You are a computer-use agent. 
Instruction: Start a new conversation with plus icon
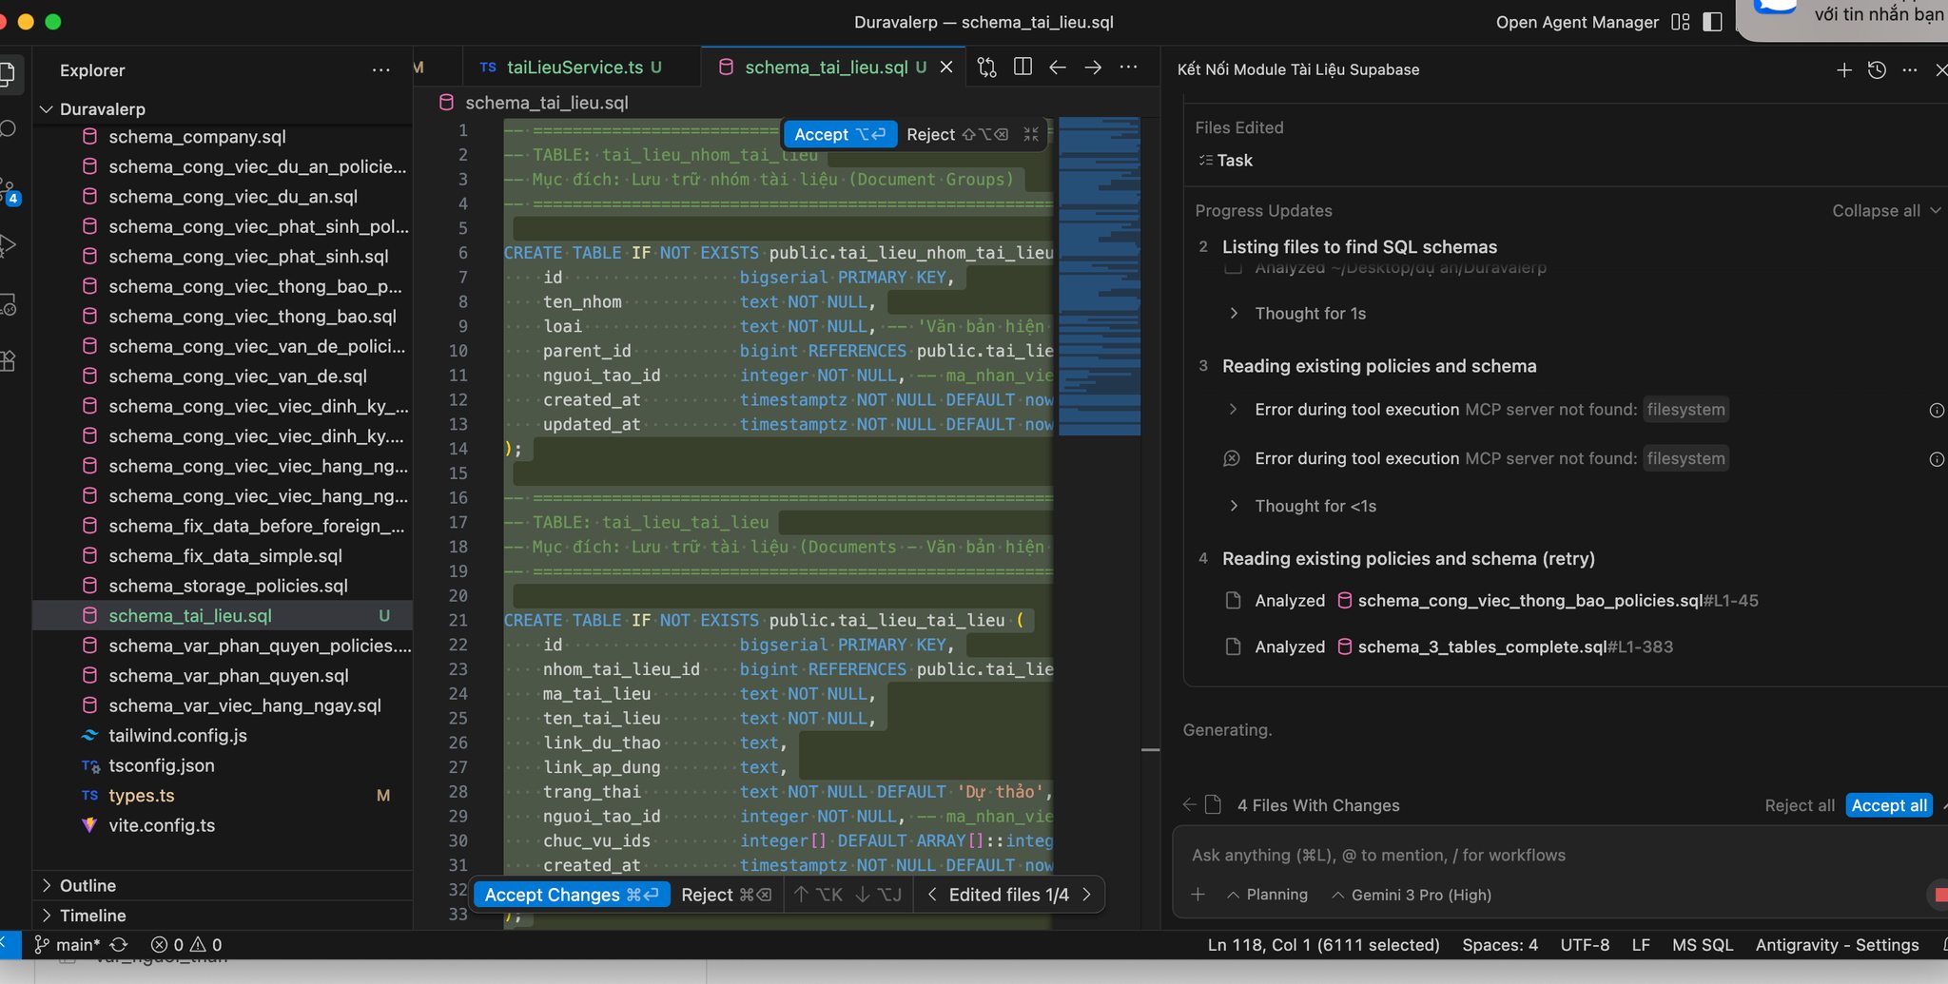click(1844, 69)
